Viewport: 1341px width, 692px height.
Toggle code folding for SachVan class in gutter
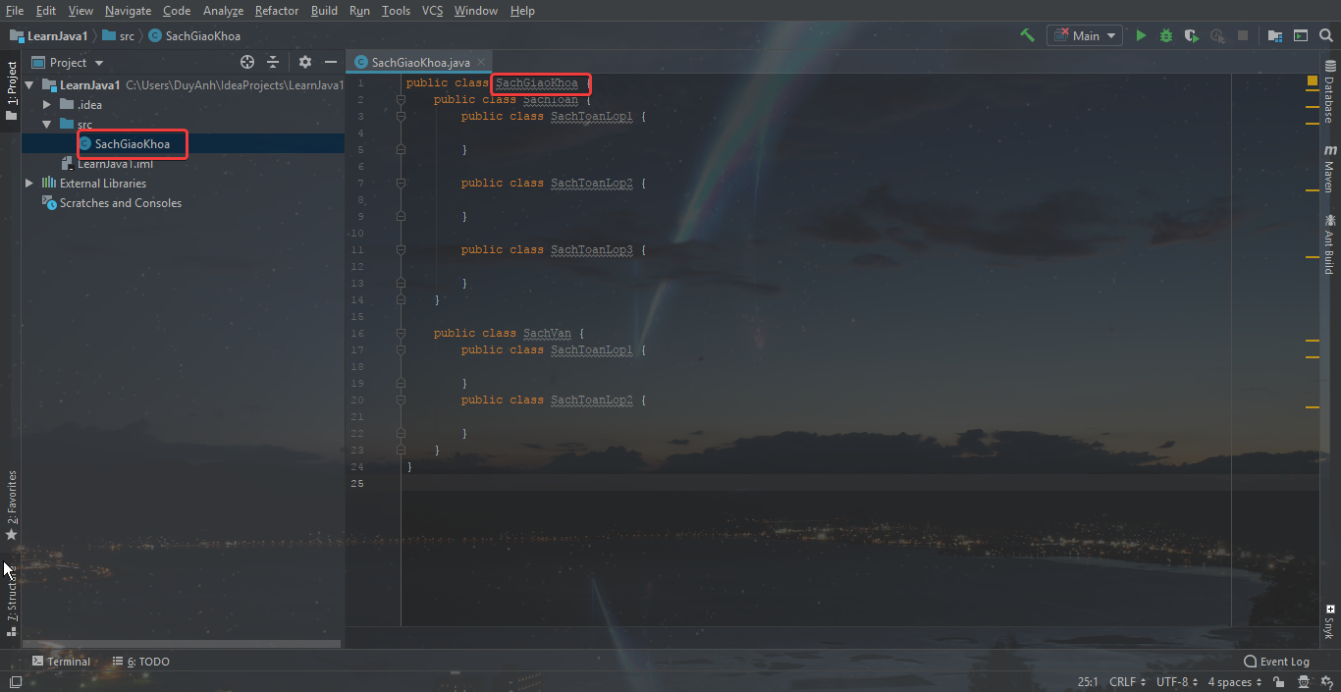401,334
